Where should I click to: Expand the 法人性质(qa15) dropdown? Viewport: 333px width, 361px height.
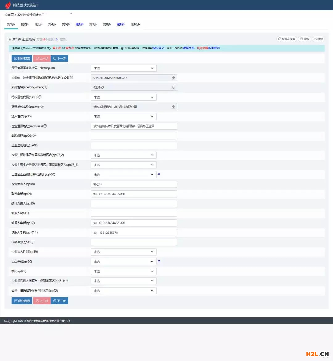click(x=124, y=116)
